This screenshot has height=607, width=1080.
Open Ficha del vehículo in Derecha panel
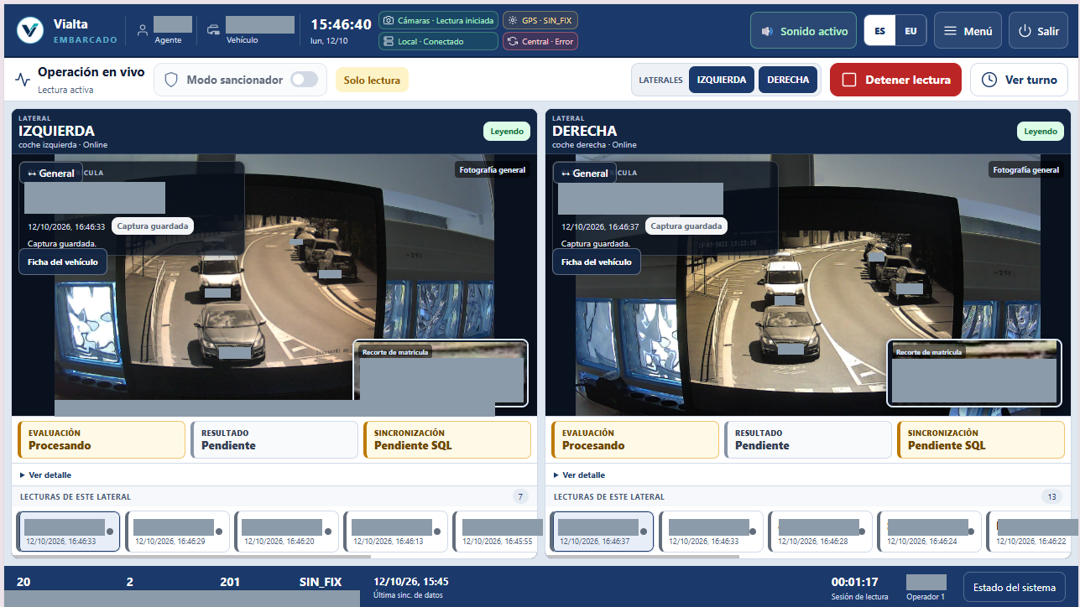tap(597, 262)
